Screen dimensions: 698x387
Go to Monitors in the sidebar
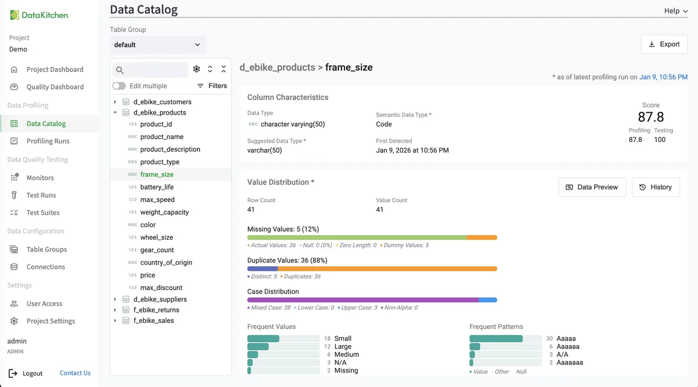coord(40,177)
